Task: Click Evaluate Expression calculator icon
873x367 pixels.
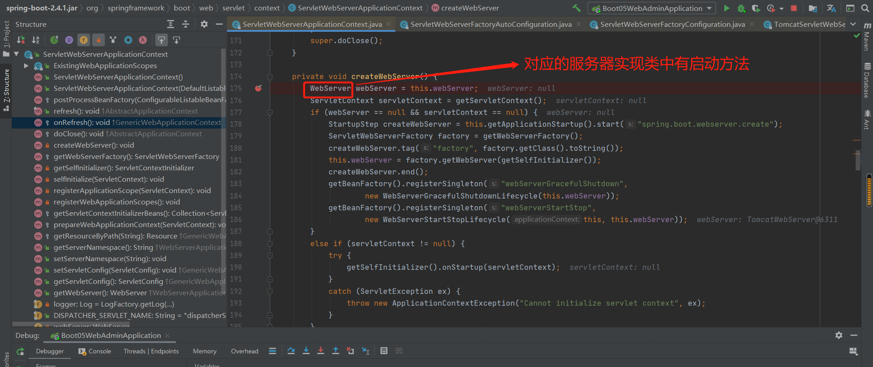Action: click(x=384, y=351)
